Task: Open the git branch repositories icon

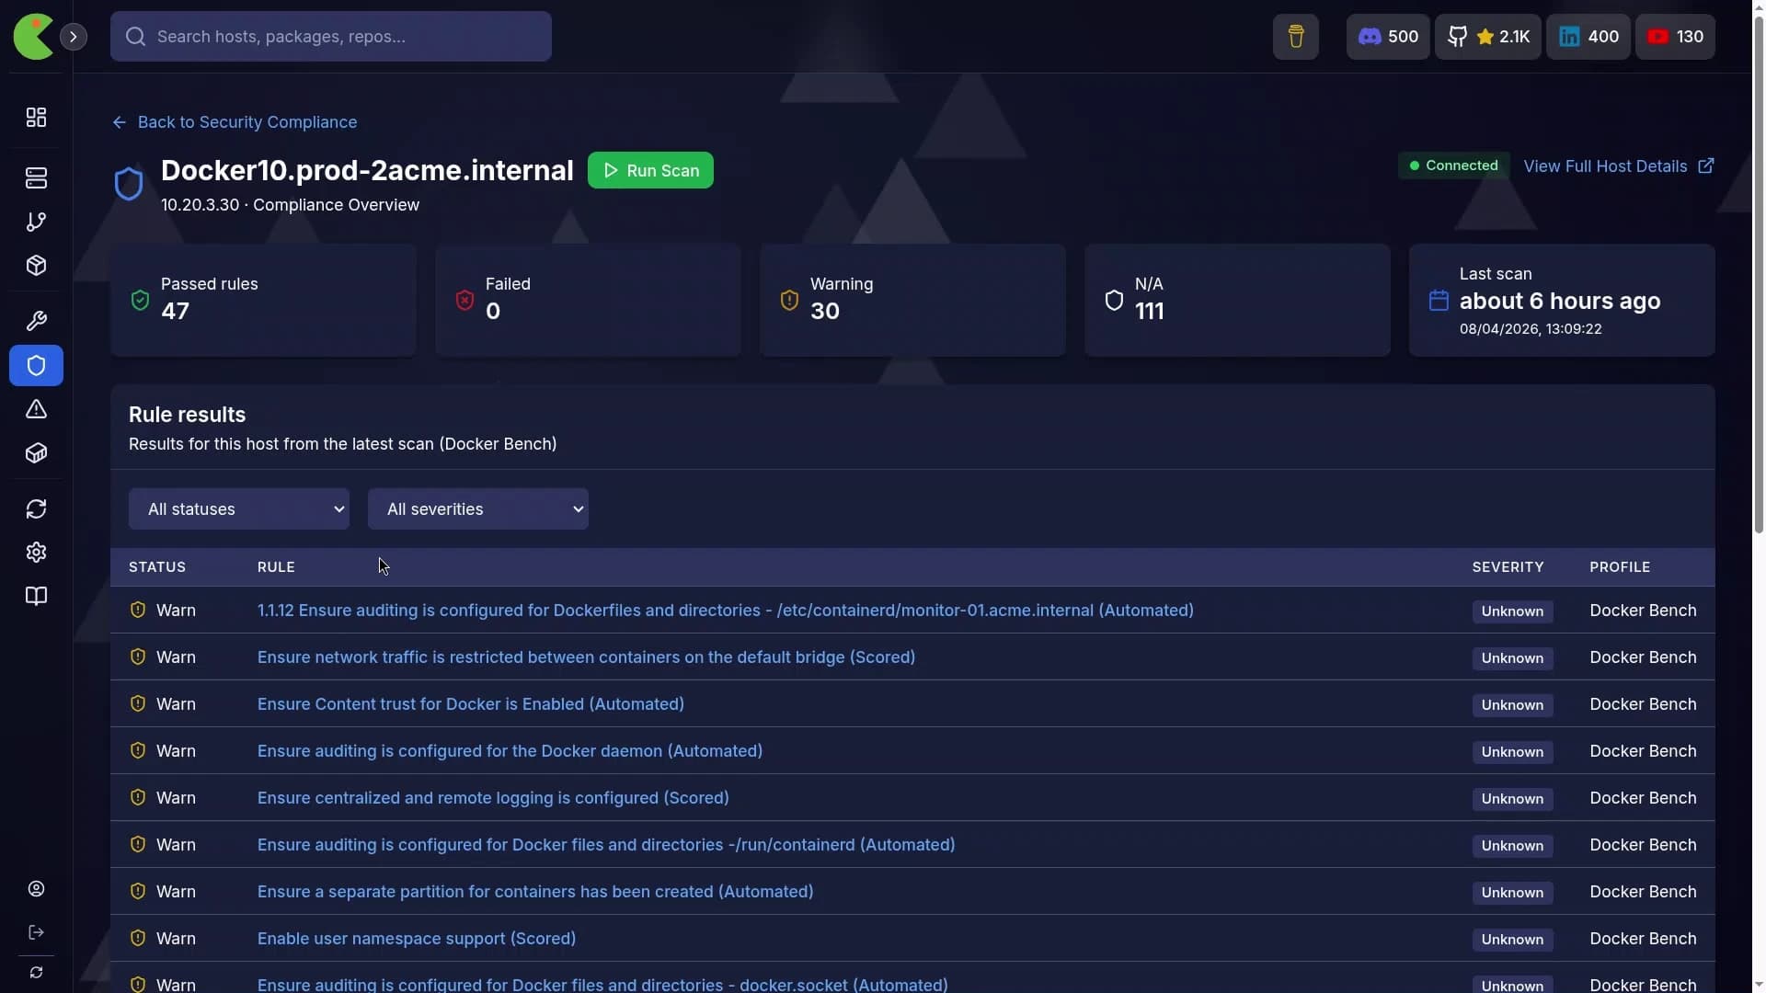Action: (36, 223)
